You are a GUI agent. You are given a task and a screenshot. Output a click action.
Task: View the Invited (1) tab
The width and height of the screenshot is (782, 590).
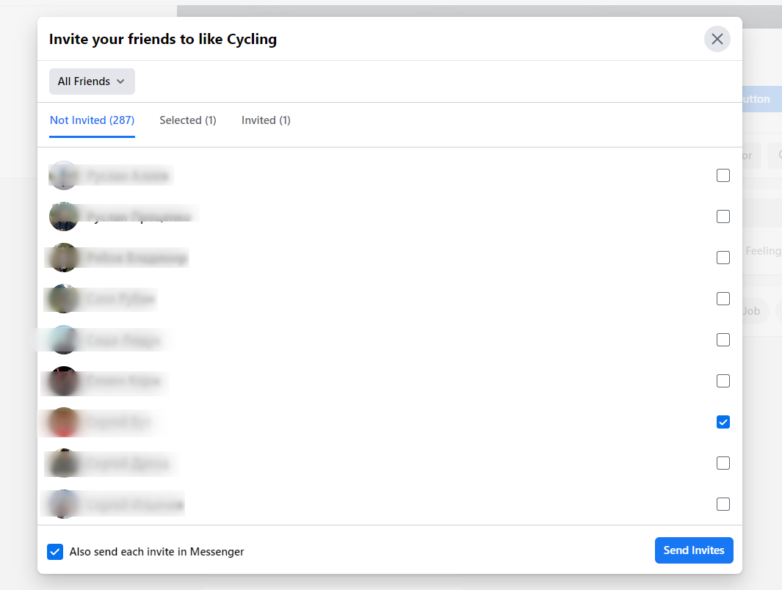point(266,120)
